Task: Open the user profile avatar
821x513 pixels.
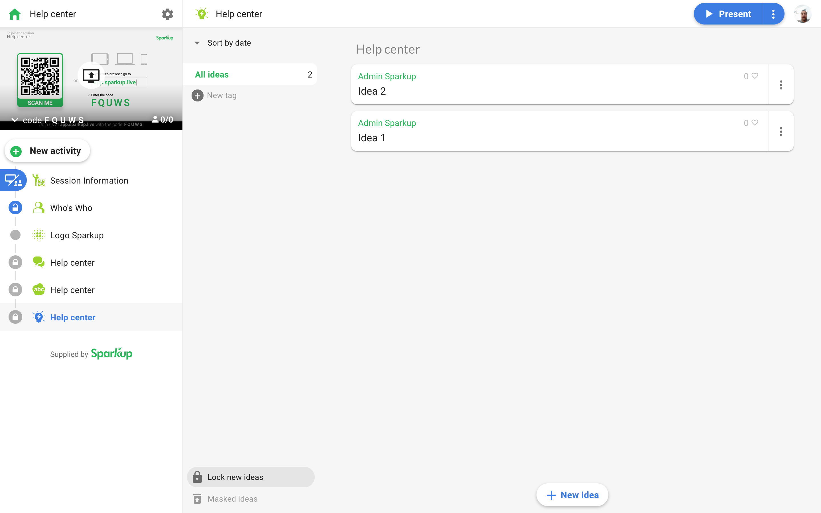Action: pos(803,14)
